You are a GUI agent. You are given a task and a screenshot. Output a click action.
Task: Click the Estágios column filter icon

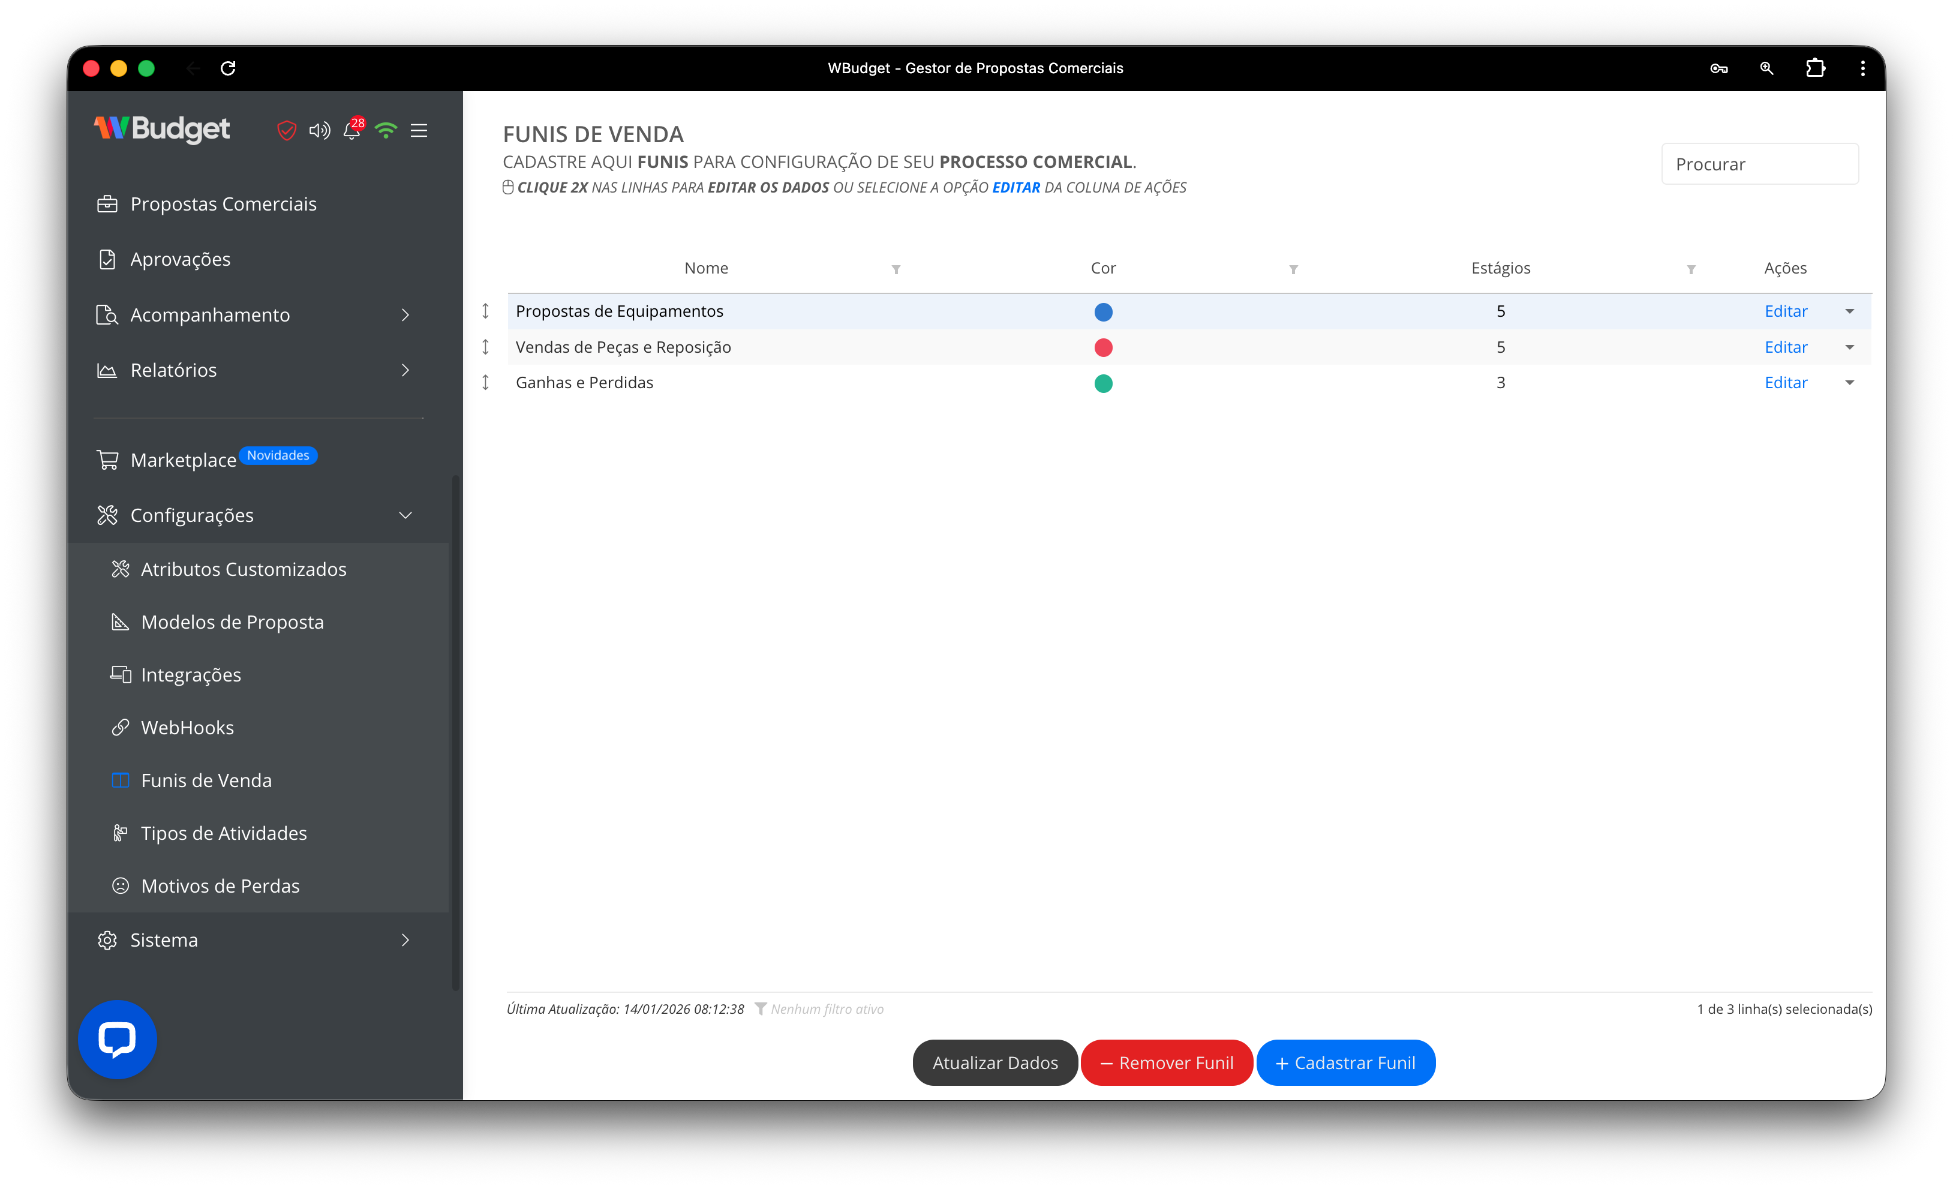coord(1691,269)
